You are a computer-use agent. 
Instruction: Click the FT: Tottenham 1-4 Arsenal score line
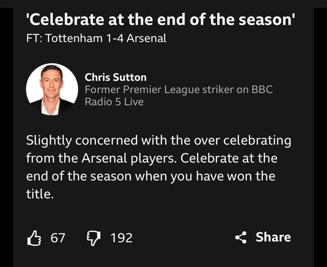click(x=96, y=38)
